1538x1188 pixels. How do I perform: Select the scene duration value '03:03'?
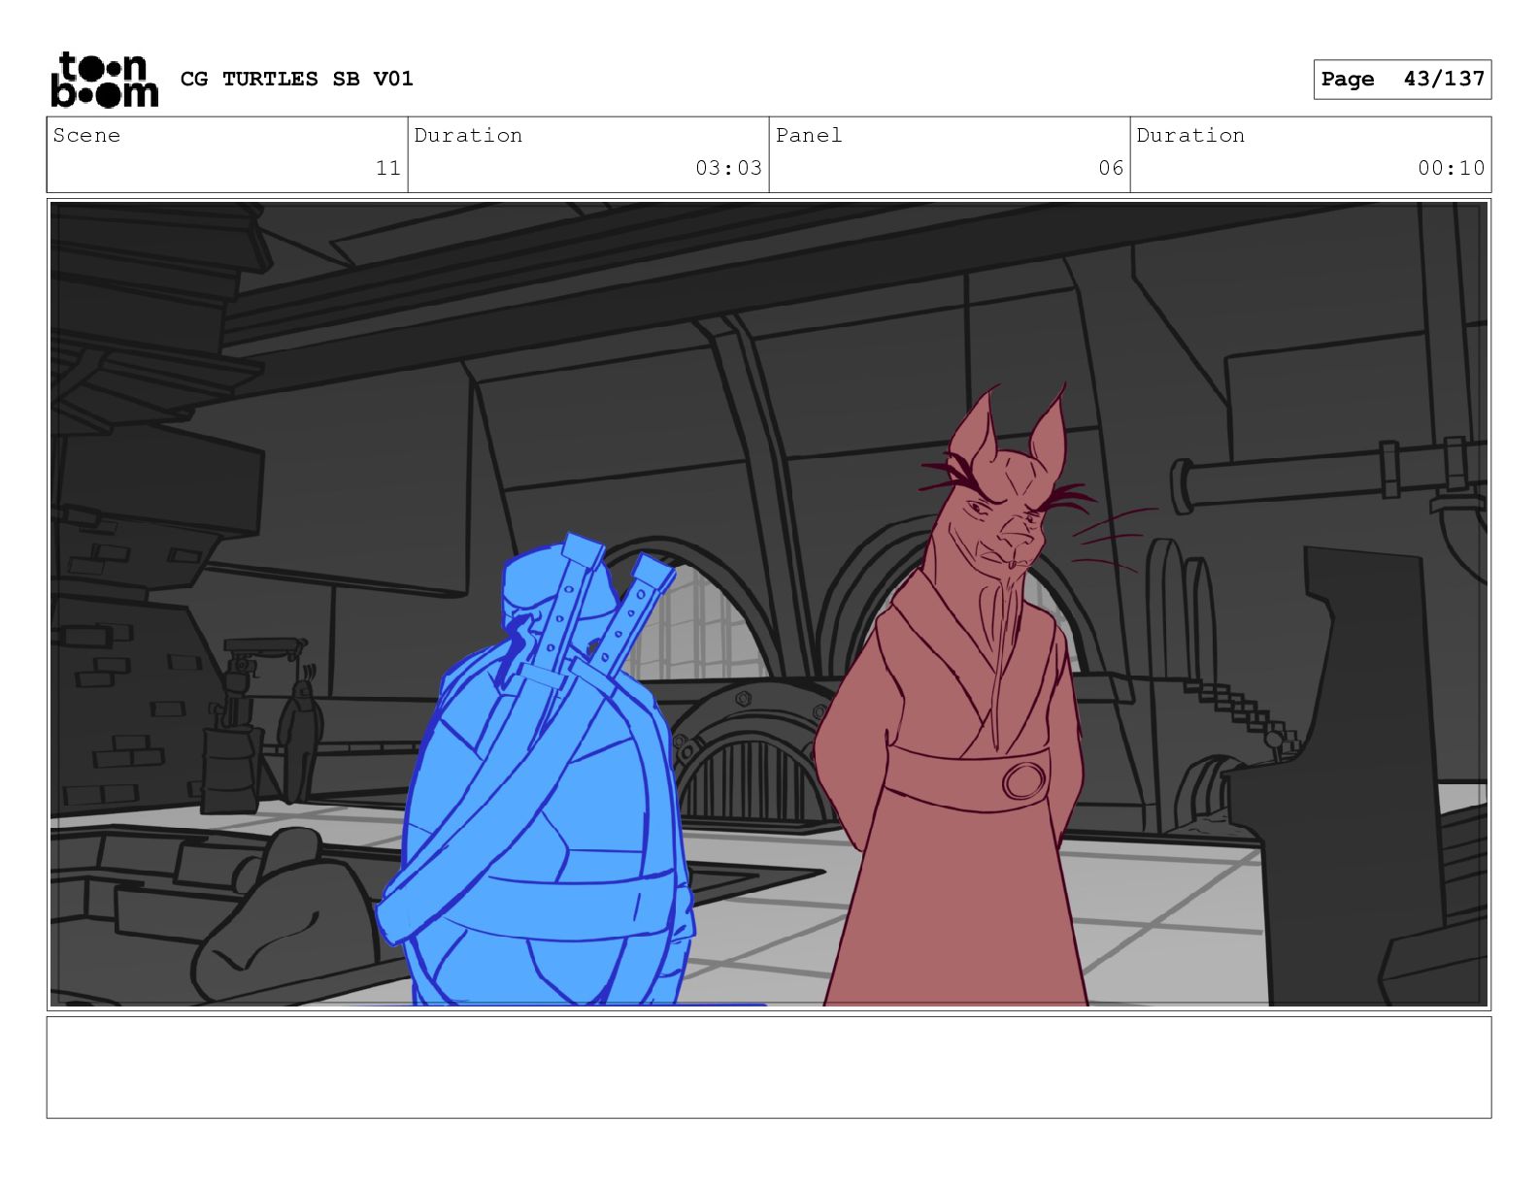click(x=728, y=168)
